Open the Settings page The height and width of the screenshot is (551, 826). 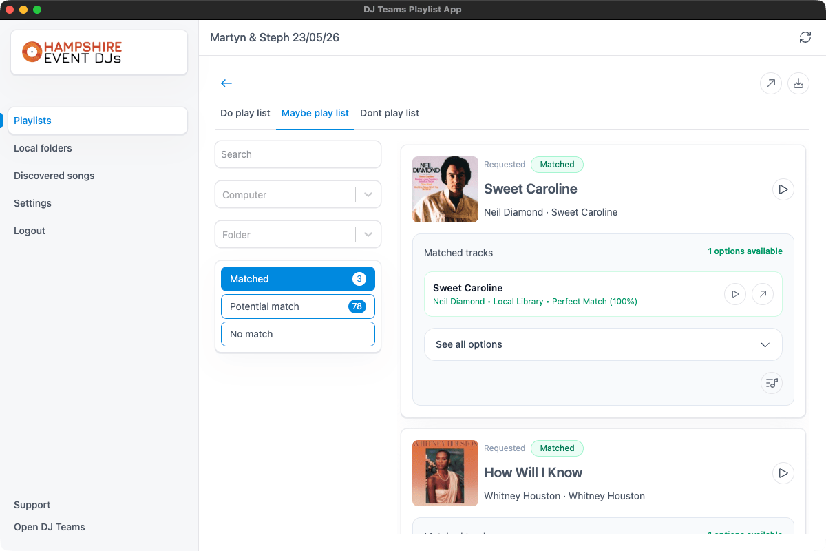32,203
